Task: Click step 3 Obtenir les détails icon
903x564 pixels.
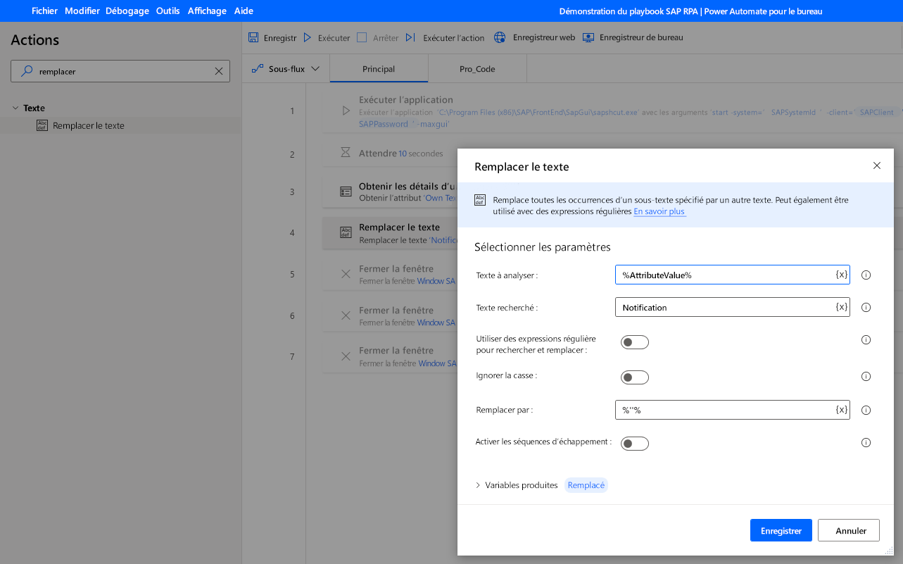Action: pos(346,192)
